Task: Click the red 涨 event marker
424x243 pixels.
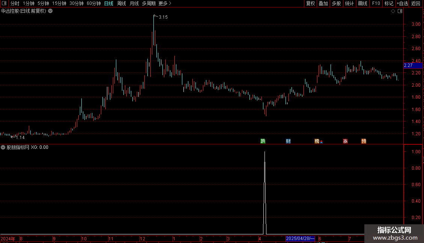Action: (345, 141)
